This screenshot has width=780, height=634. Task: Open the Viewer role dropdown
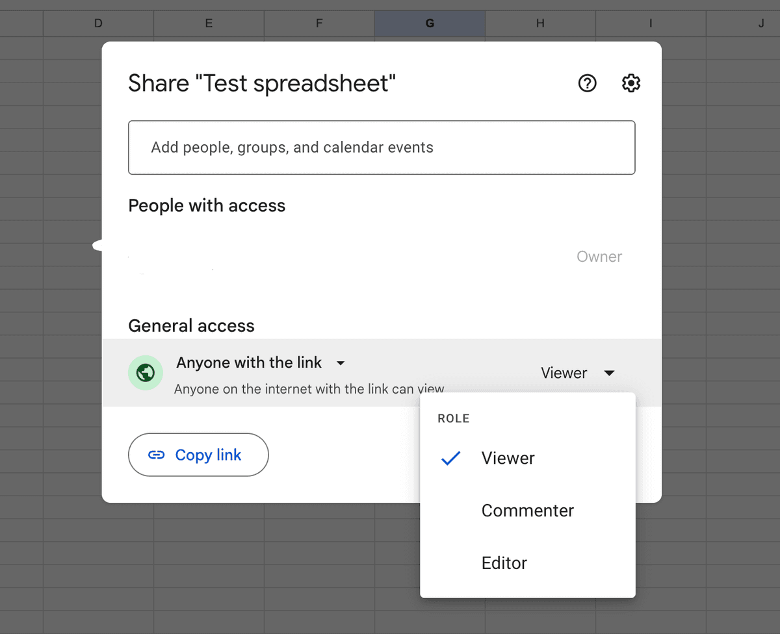(x=577, y=373)
